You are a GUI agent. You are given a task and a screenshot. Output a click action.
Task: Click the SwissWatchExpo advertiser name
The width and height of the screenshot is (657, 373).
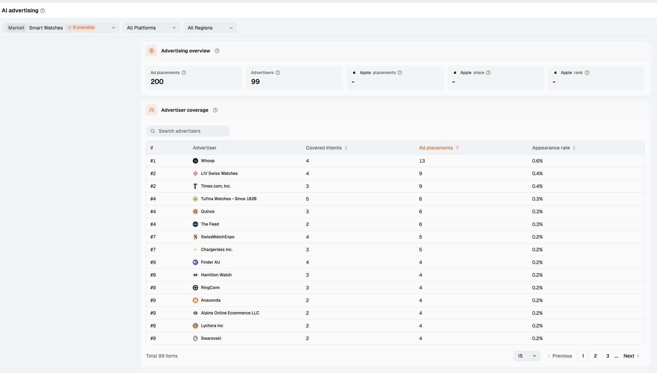(x=218, y=237)
